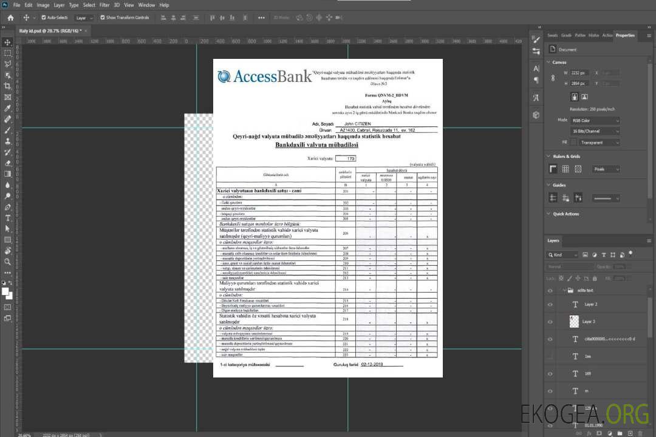This screenshot has height=437, width=656.
Task: Select the Move tool
Action: click(7, 42)
